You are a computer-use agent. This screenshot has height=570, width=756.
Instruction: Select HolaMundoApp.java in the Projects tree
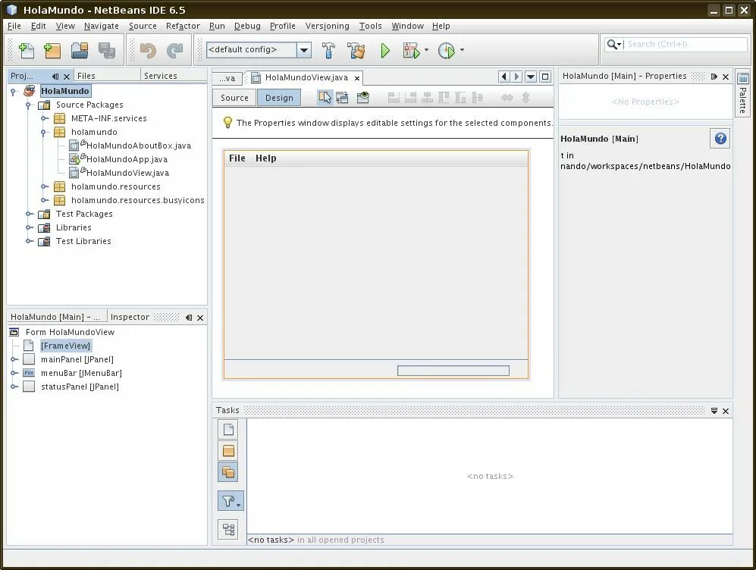tap(127, 159)
